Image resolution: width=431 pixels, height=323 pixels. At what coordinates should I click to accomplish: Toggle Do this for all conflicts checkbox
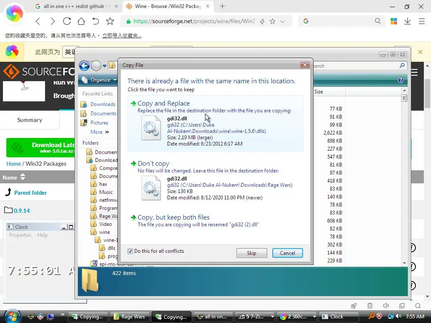point(130,251)
